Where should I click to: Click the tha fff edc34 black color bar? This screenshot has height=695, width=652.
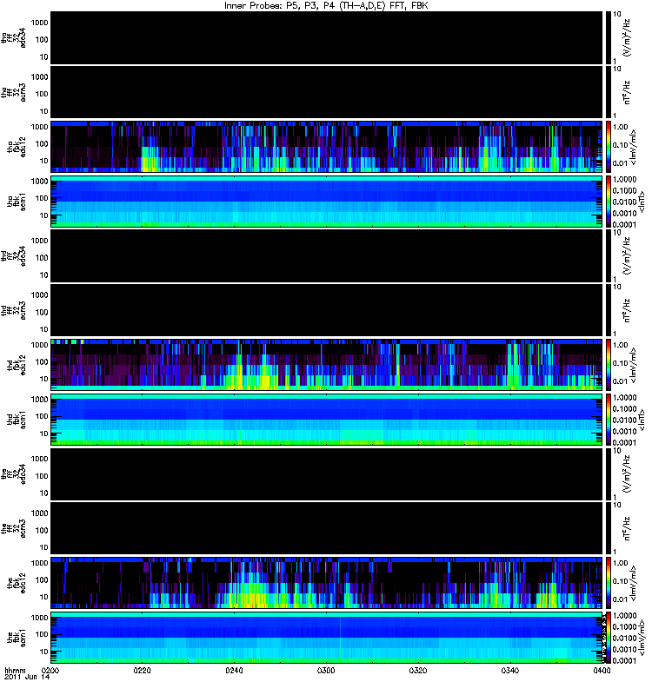coord(608,37)
